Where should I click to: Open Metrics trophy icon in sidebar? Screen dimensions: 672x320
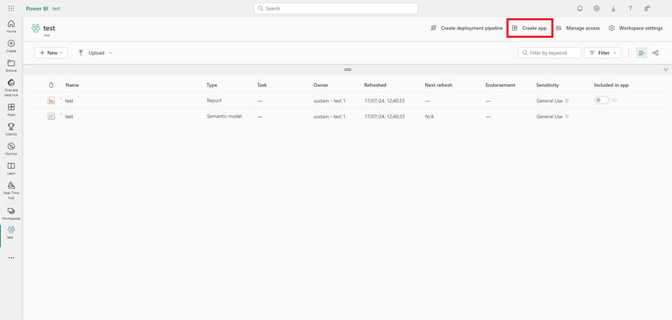click(11, 128)
